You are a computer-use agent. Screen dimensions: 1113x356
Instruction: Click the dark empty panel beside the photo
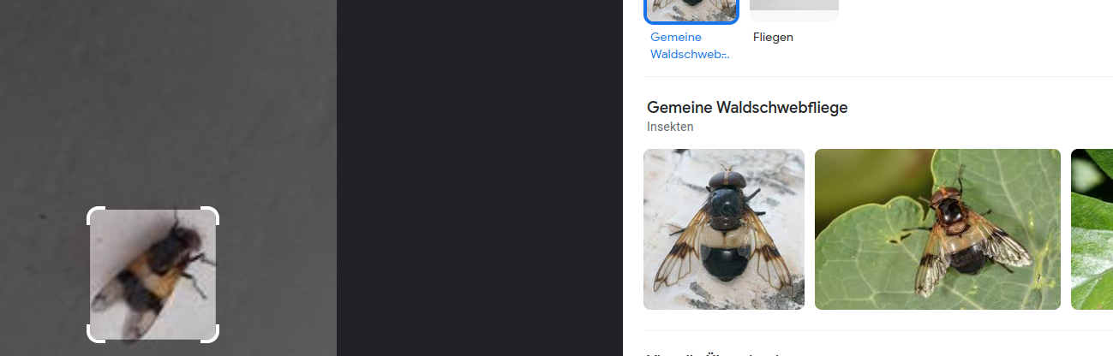(x=480, y=178)
